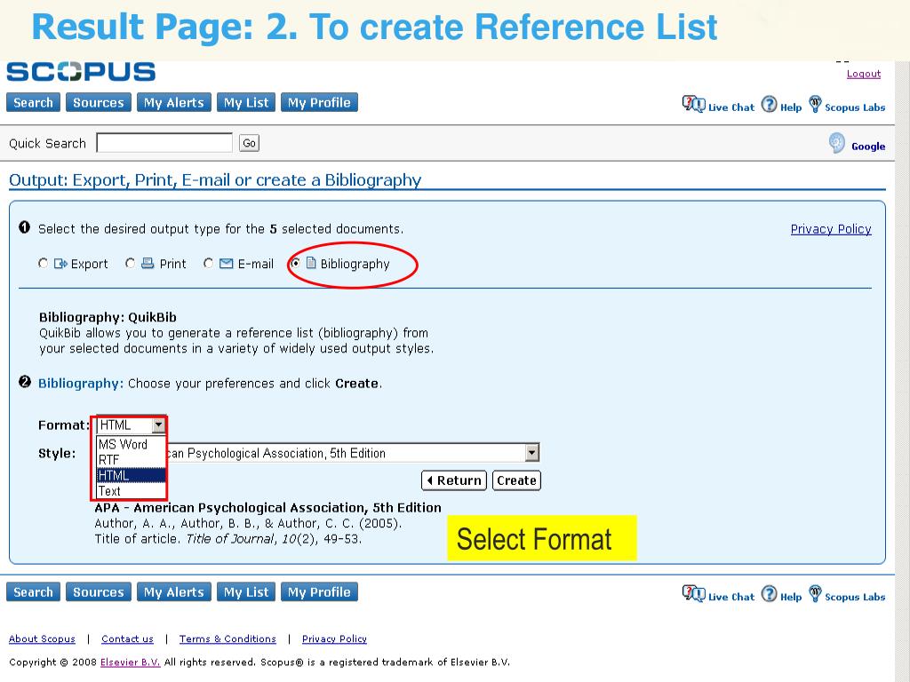Open Scopus Labs lightbulb icon at bottom

click(x=816, y=594)
